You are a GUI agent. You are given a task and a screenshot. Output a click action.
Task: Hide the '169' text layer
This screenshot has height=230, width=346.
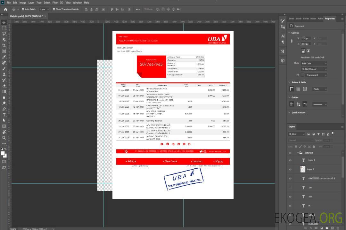[290, 197]
